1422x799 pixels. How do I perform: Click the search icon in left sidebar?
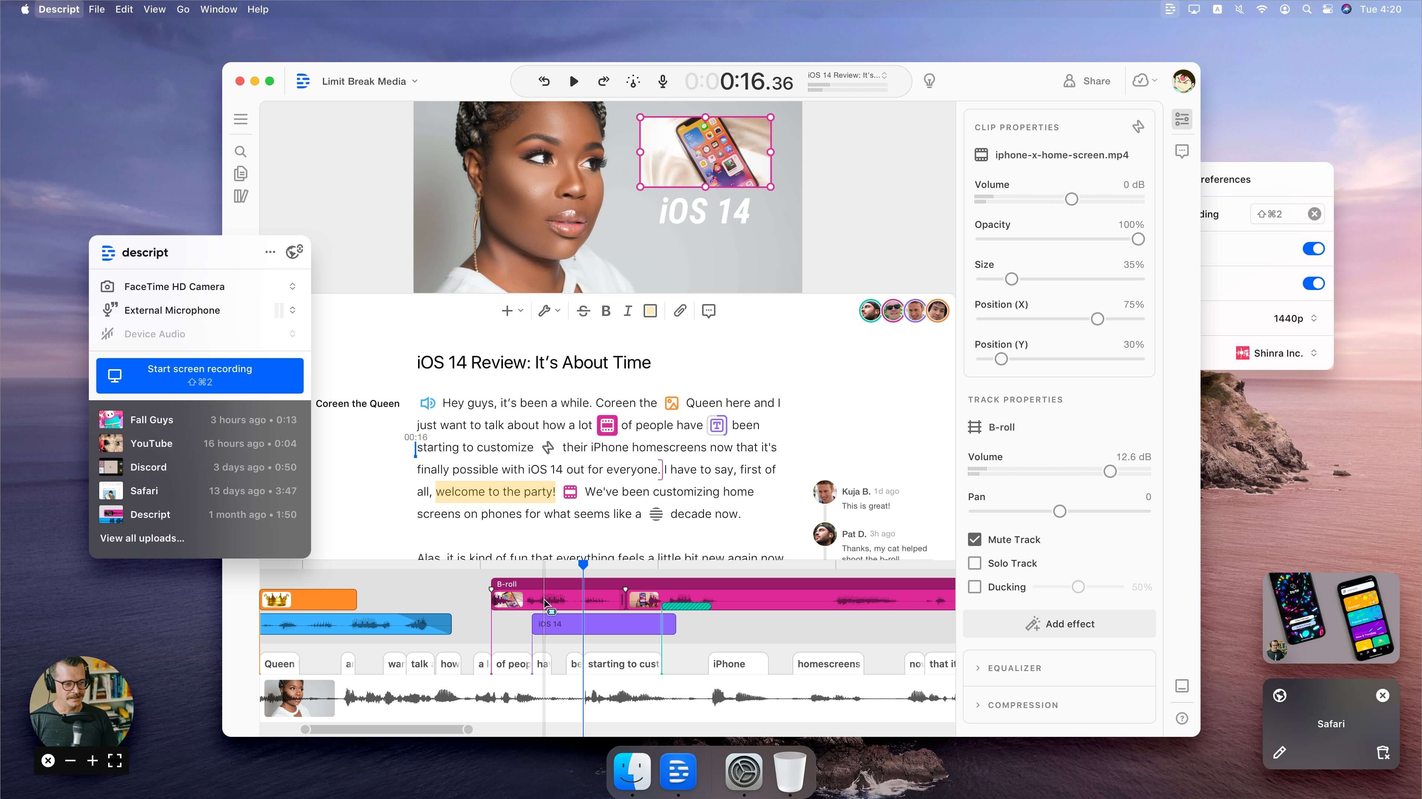coord(240,151)
